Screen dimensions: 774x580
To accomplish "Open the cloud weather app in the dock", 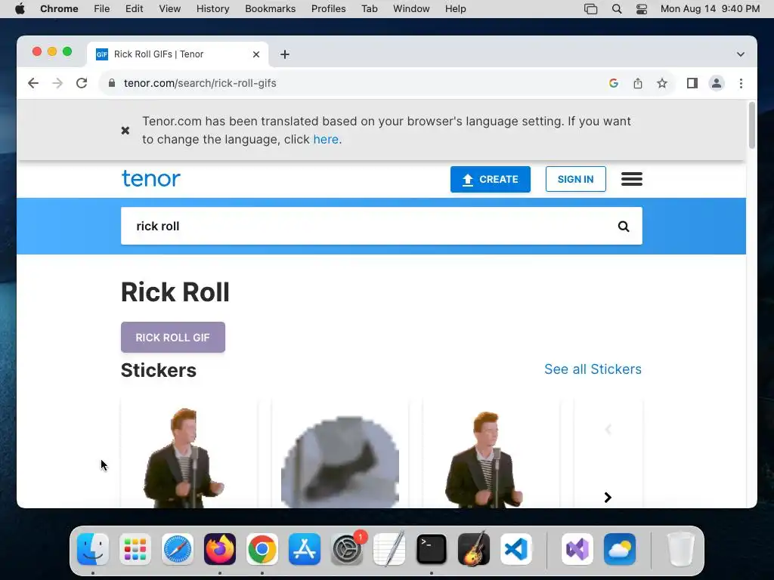I will click(x=620, y=549).
